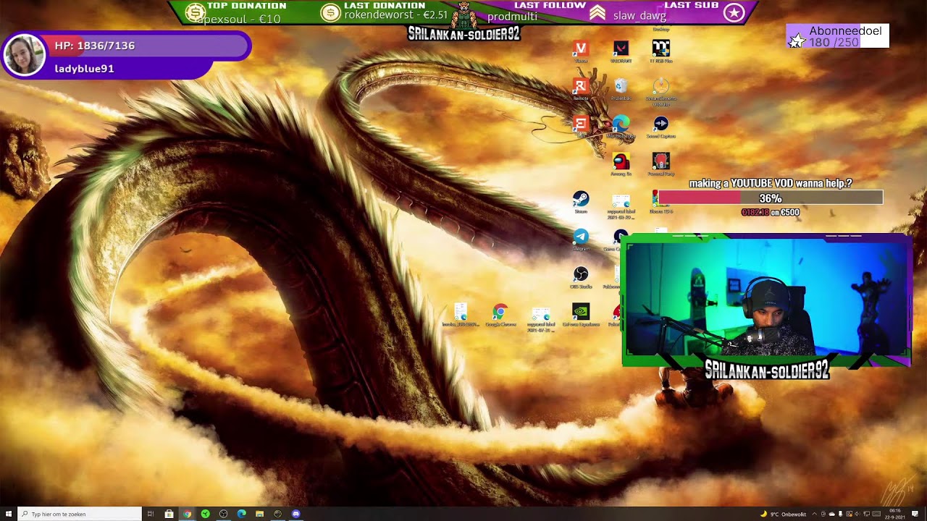Click the Abonneedoel 180/250 widget
This screenshot has height=521, width=927.
tap(838, 36)
